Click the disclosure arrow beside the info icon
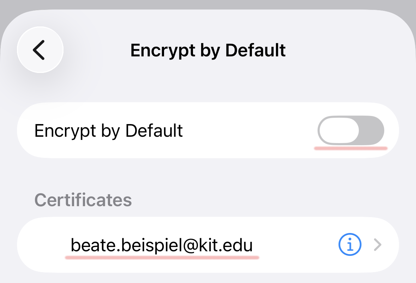416x283 pixels. (378, 245)
